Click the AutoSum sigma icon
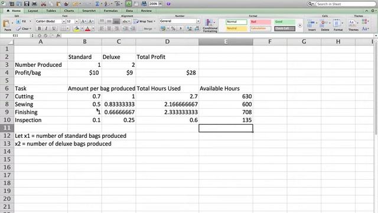The image size is (378, 213). coord(97,4)
